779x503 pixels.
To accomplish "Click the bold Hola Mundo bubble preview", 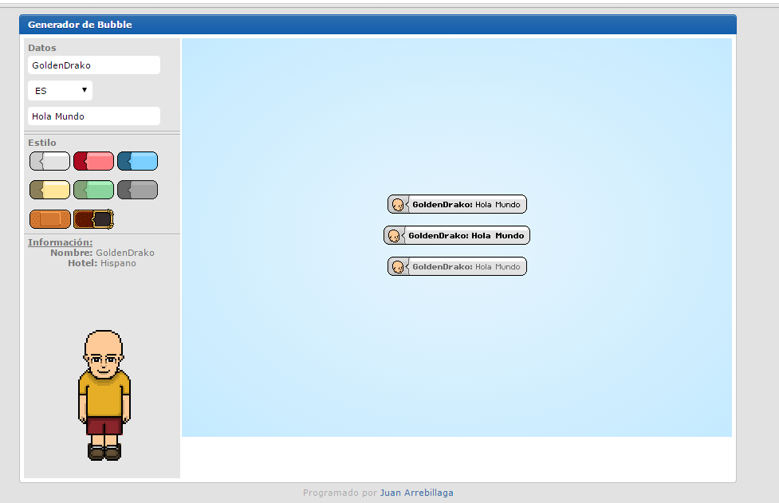I will pos(457,235).
